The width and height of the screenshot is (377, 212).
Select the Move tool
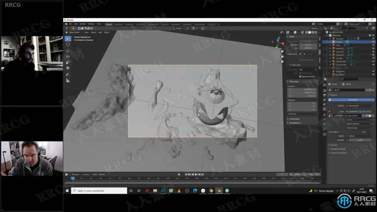click(68, 51)
